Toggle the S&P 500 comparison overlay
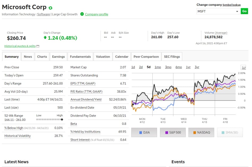This screenshot has width=252, height=167. 173,133
